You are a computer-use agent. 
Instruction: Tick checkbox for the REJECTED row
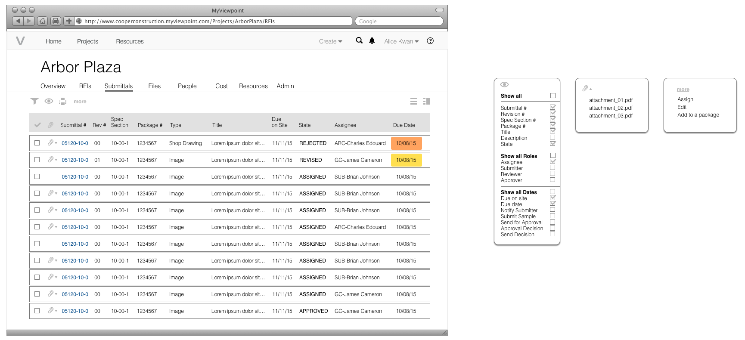[37, 143]
